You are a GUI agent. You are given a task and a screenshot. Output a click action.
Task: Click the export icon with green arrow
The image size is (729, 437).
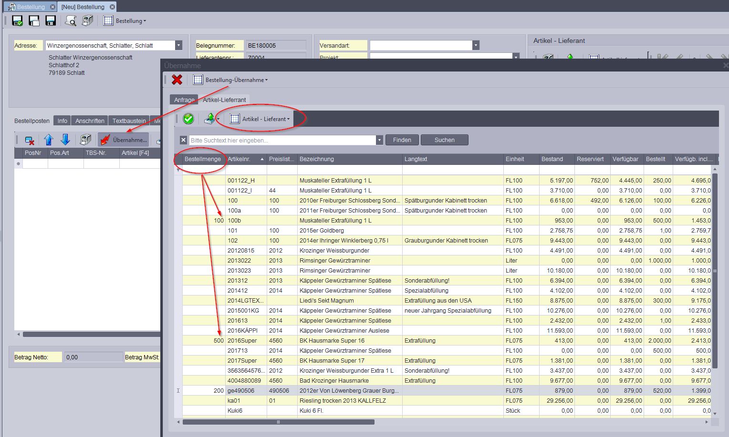[209, 119]
